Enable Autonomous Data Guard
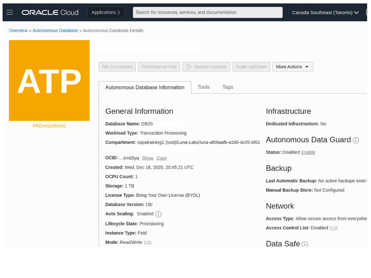Screen dimensions: 371x278 [x=308, y=152]
